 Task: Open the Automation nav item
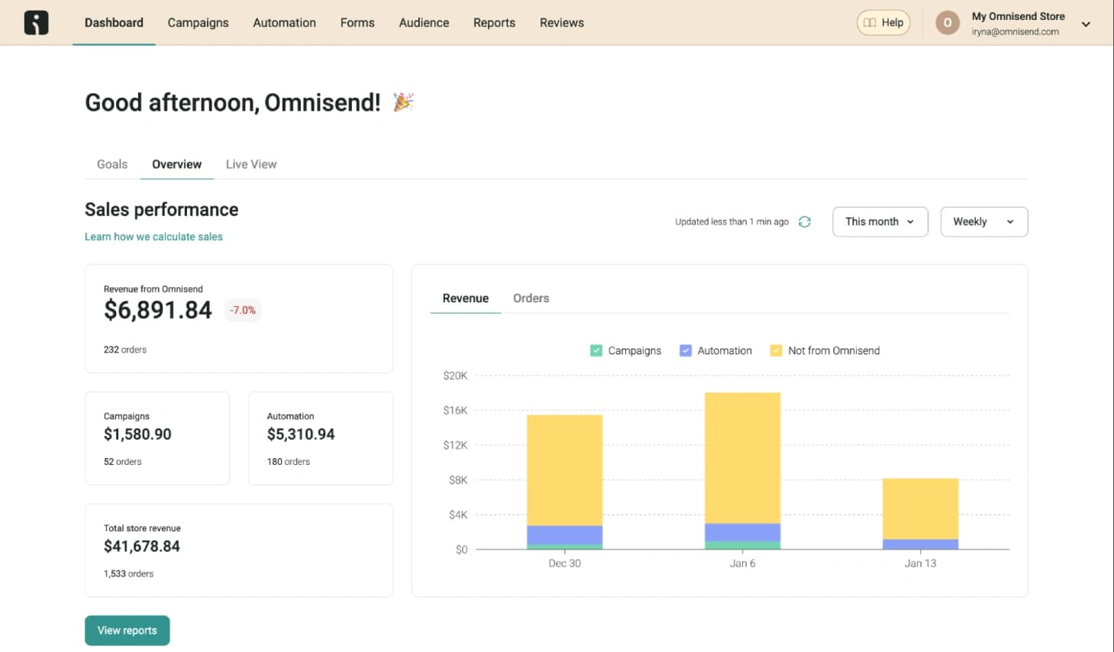pos(285,23)
